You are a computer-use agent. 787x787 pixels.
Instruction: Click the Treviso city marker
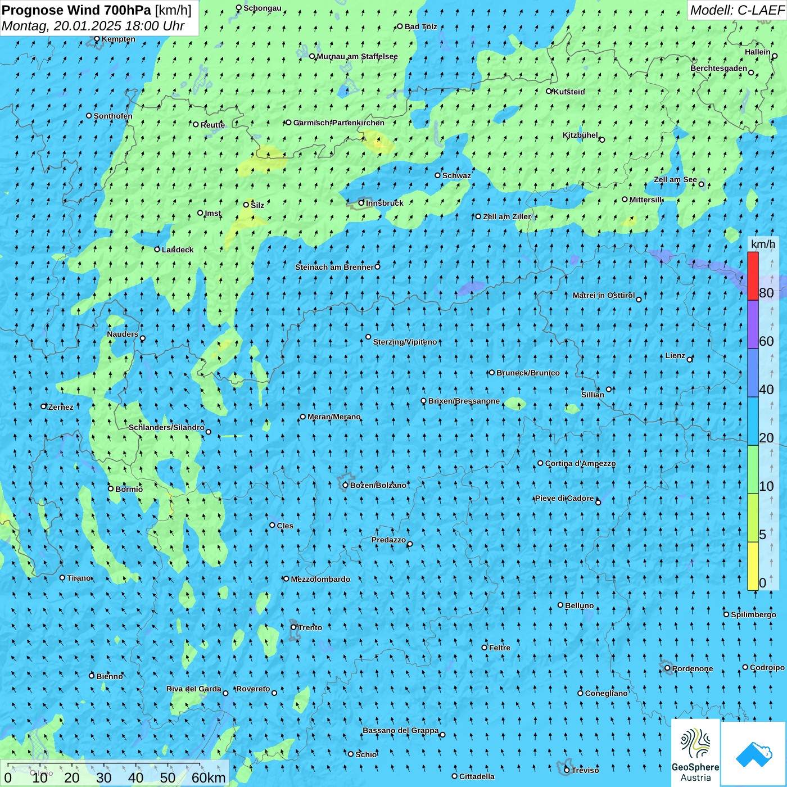point(567,770)
